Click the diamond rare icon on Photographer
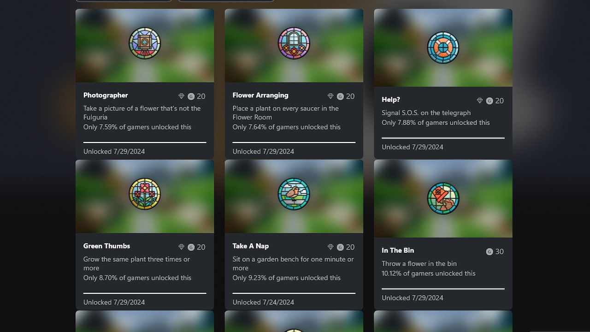 (x=181, y=96)
